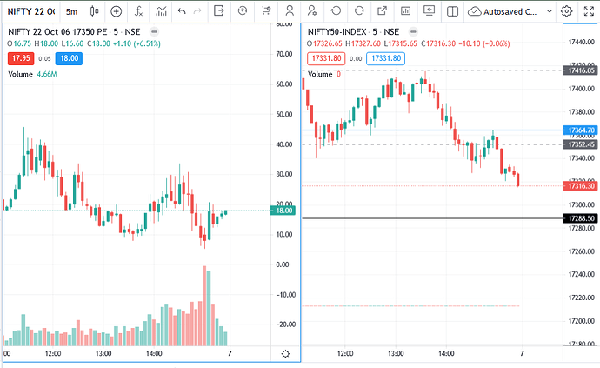The width and height of the screenshot is (600, 368).
Task: Open the chart templates icon menu
Action: coord(161,11)
